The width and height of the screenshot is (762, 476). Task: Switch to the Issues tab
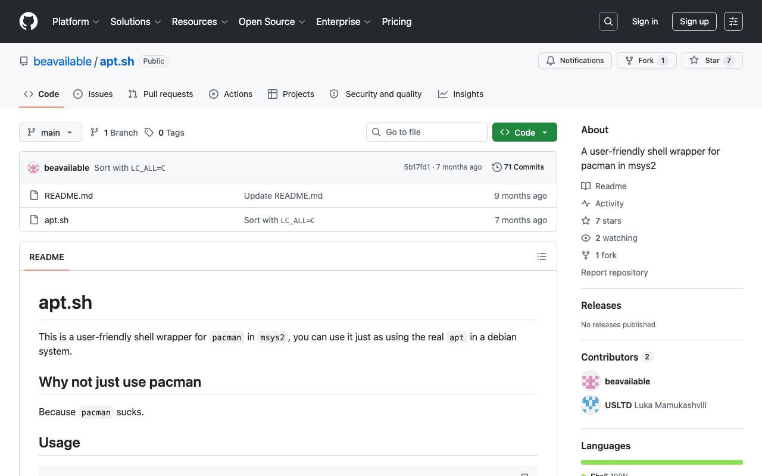93,94
